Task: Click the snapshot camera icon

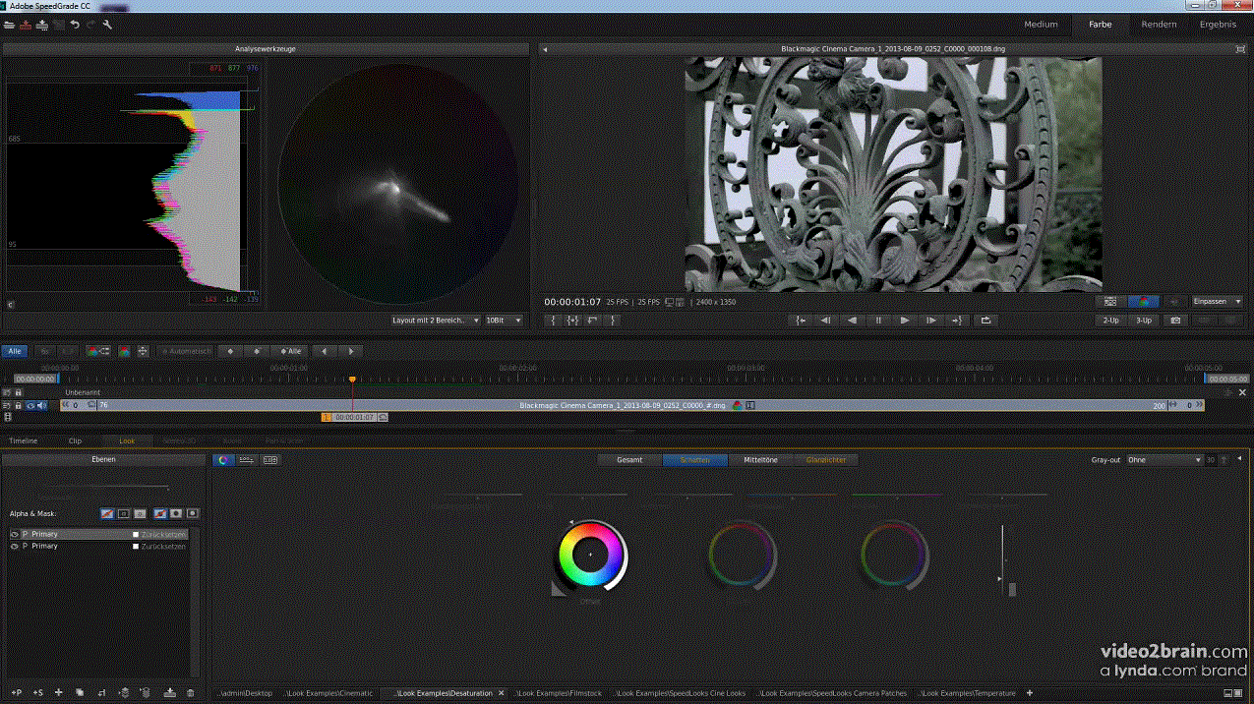Action: pos(1175,321)
